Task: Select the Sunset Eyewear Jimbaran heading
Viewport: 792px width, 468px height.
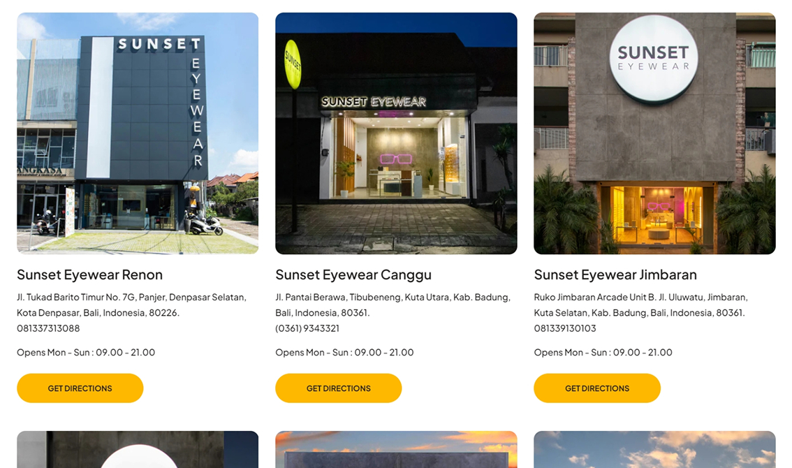Action: [615, 275]
